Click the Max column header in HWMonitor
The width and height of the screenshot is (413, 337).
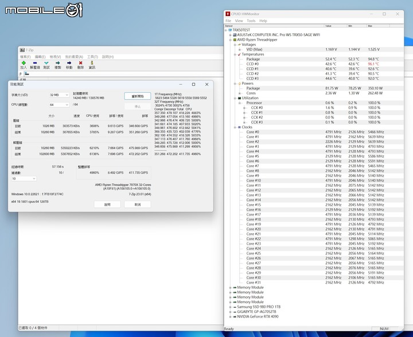point(378,26)
